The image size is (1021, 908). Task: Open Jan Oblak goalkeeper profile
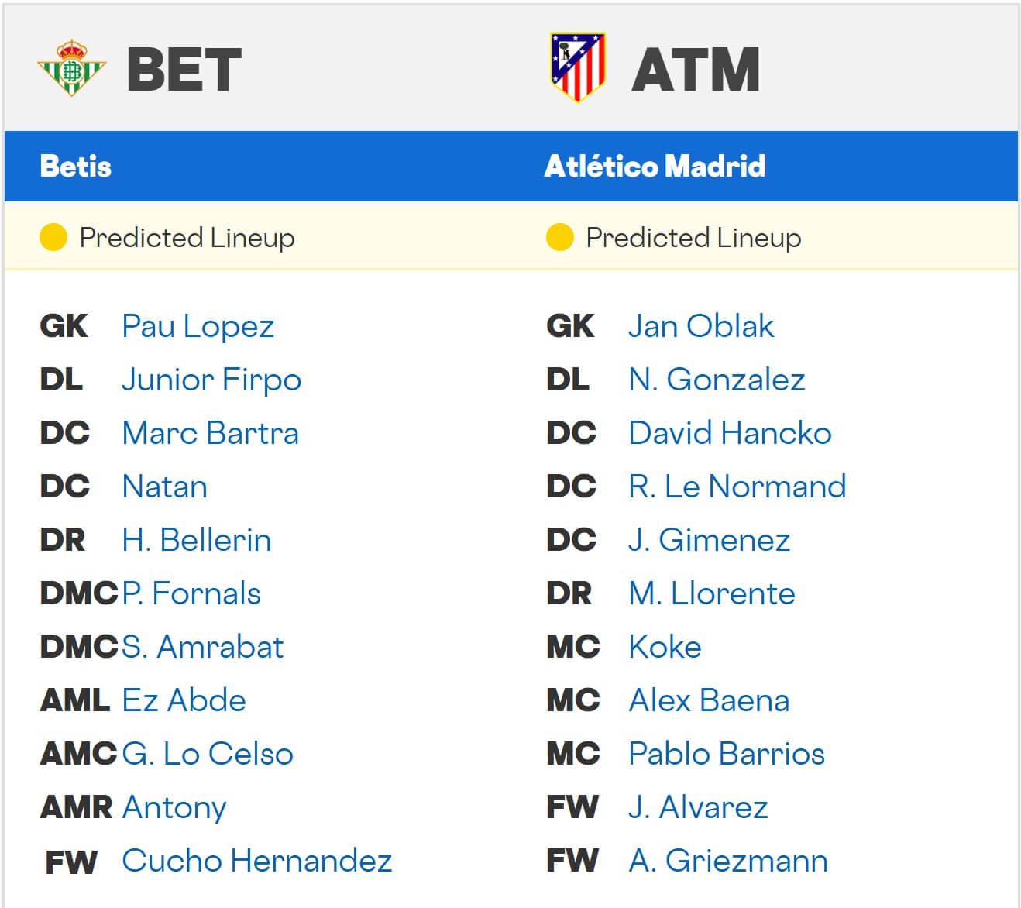click(700, 327)
